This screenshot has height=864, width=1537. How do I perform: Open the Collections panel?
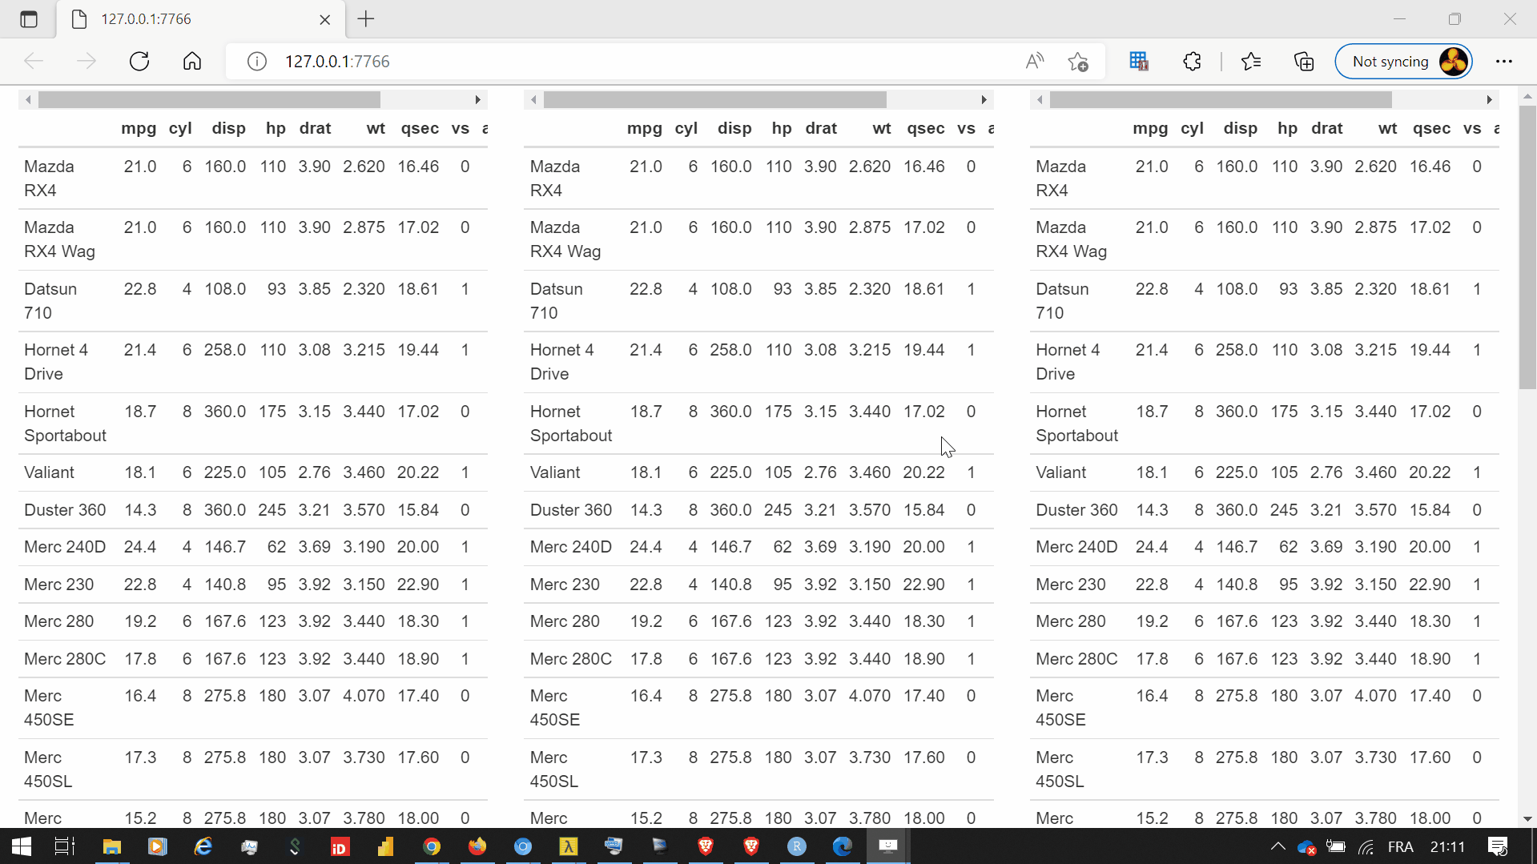click(x=1304, y=62)
